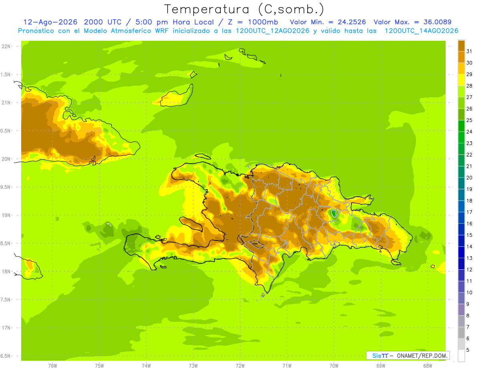This screenshot has height=371, width=480.
Task: Click valid-until time '1200UTC_14AGO2026'
Action: (422, 31)
